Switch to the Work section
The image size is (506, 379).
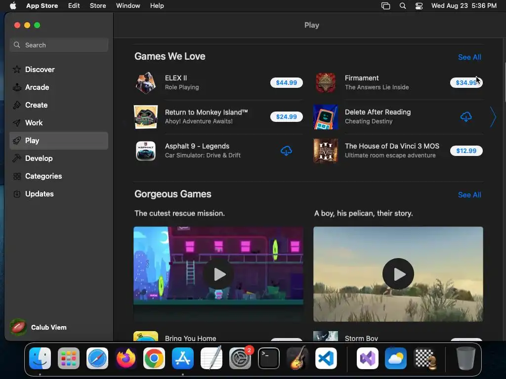59,122
